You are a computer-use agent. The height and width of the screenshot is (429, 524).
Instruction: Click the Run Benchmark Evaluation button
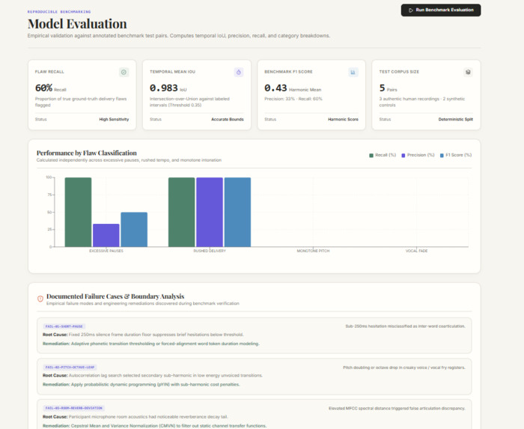coord(441,10)
